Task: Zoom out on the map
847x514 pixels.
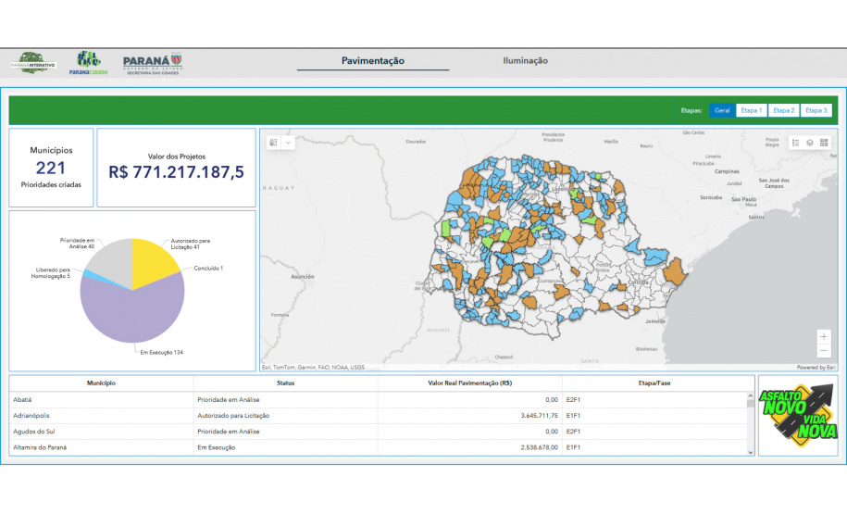Action: point(824,351)
